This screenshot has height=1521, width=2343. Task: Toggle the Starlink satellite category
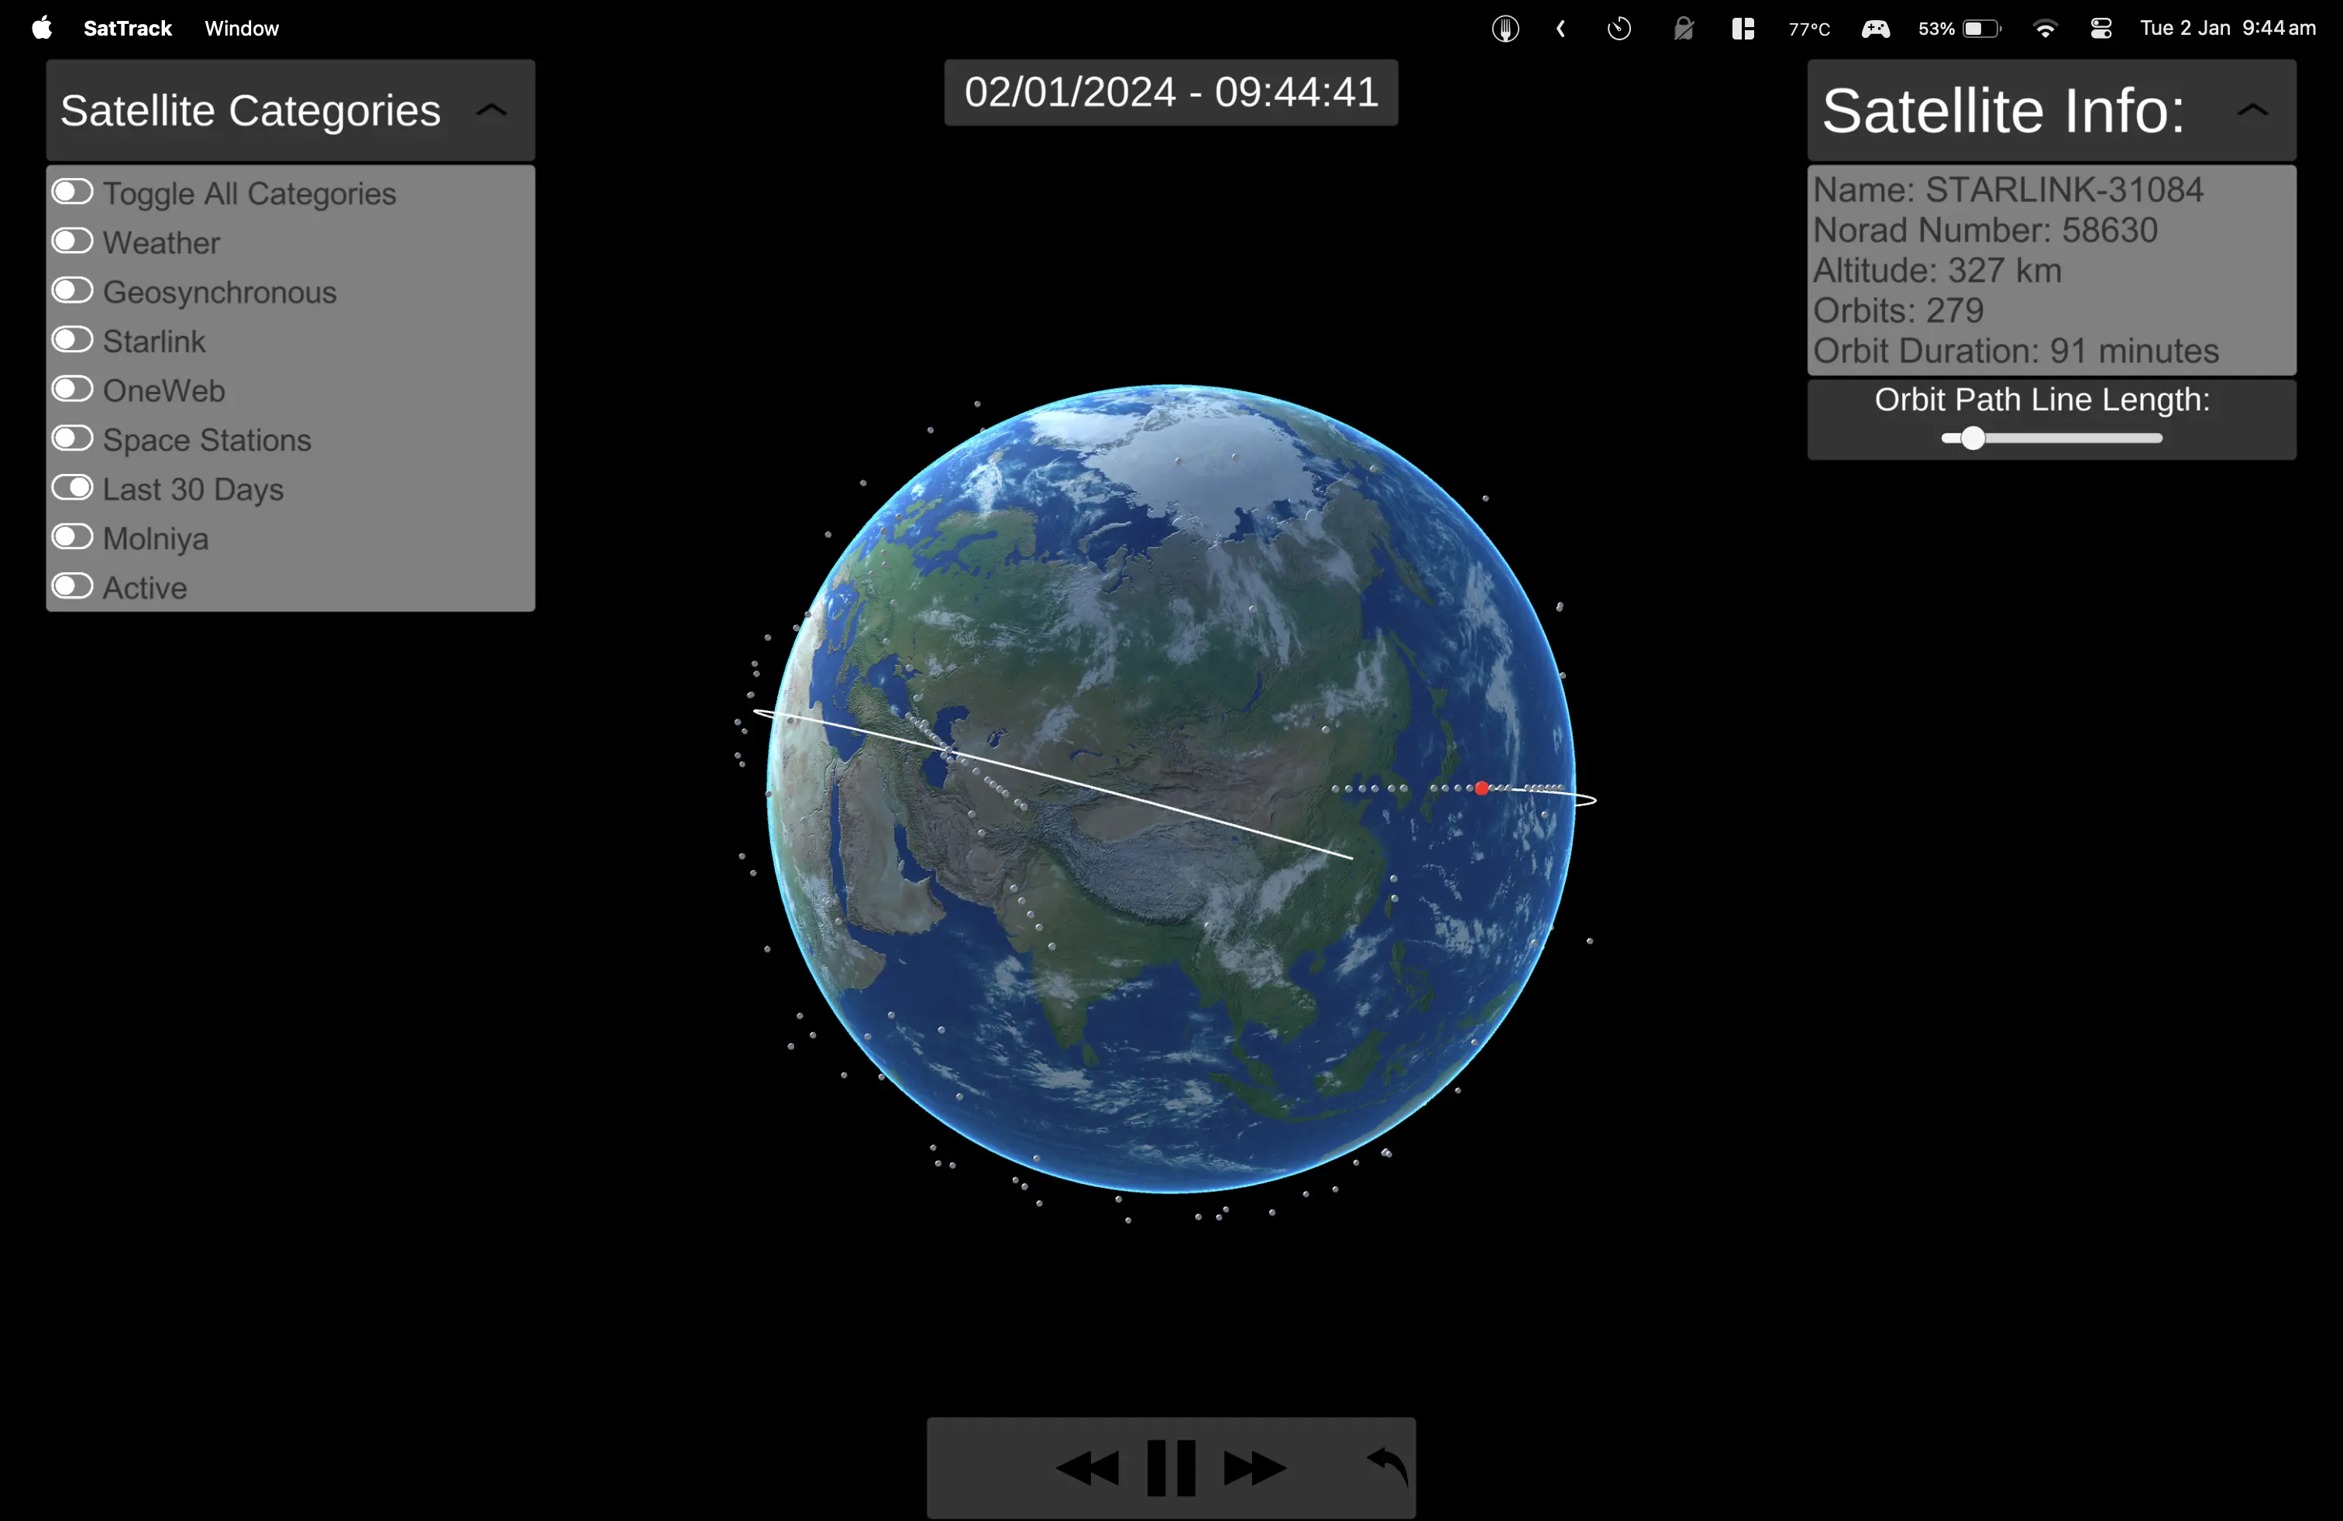click(x=74, y=340)
